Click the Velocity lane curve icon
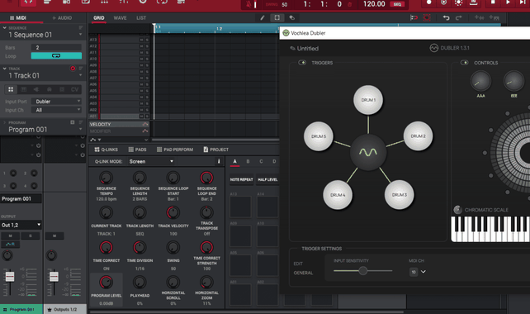530x314 pixels. [145, 124]
